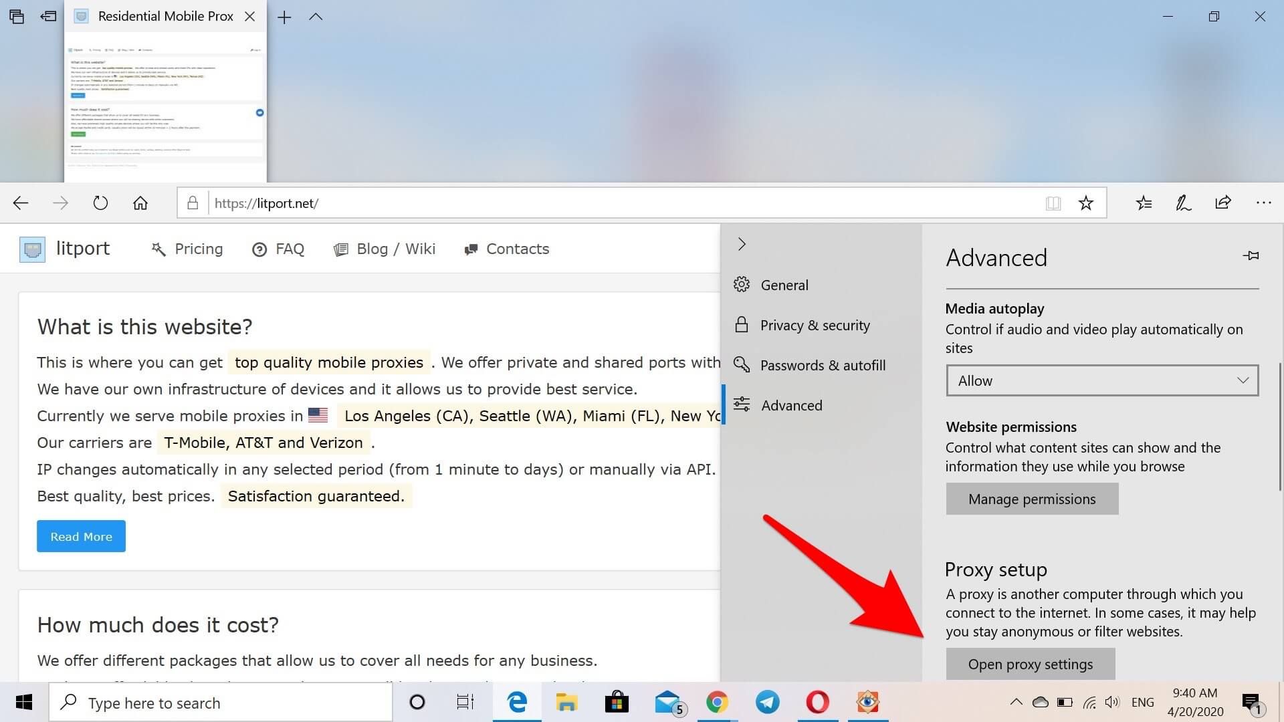Open the Contacts page link
Screen dimensions: 1284x722
(506, 249)
